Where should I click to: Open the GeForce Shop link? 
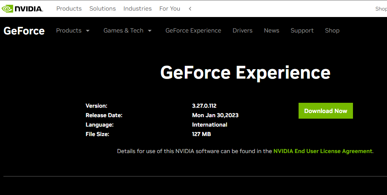point(332,31)
